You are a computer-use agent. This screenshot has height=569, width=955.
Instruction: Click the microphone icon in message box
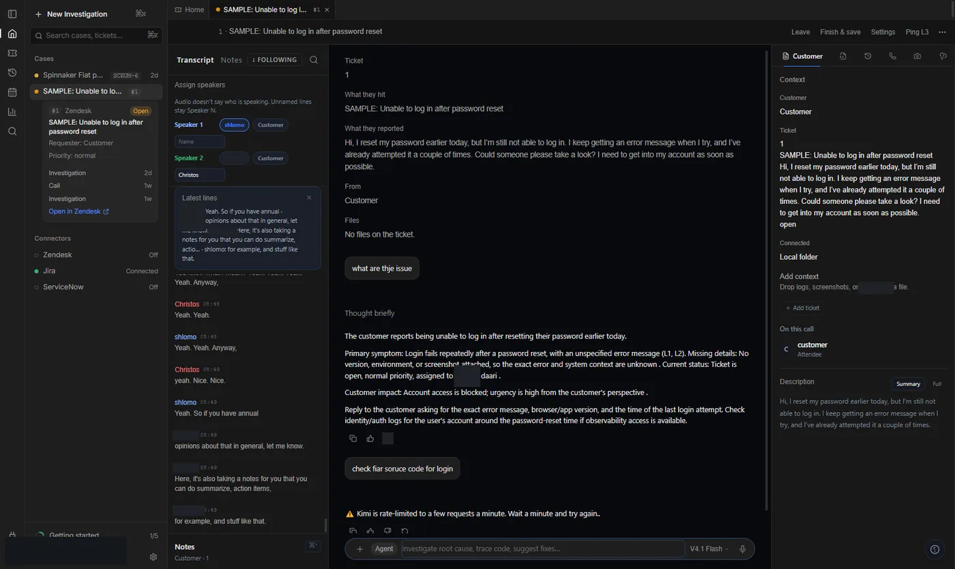(x=743, y=549)
